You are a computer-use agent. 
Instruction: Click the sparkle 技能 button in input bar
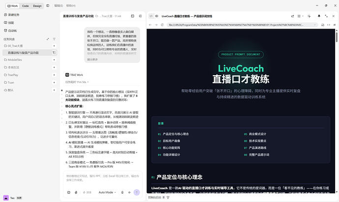[x=87, y=192]
